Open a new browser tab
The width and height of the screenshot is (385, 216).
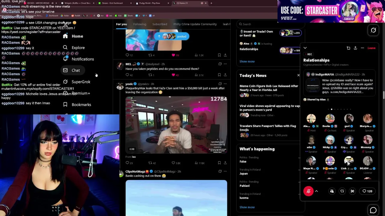[x=211, y=3]
